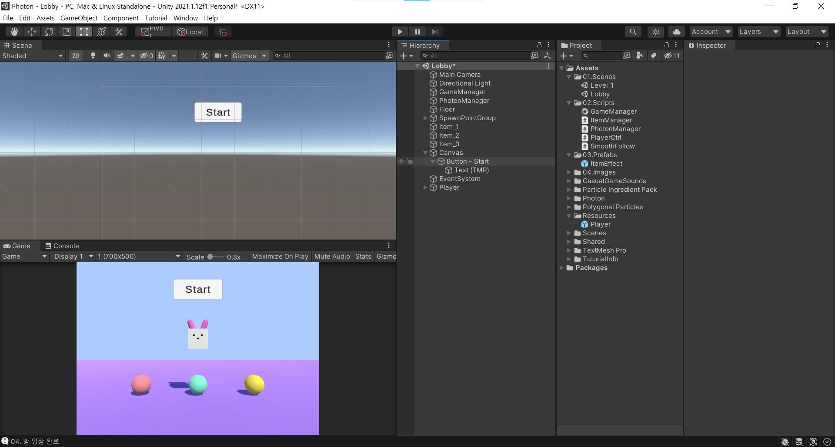This screenshot has height=447, width=835.
Task: Expand 04.Images folder
Action: (x=569, y=172)
